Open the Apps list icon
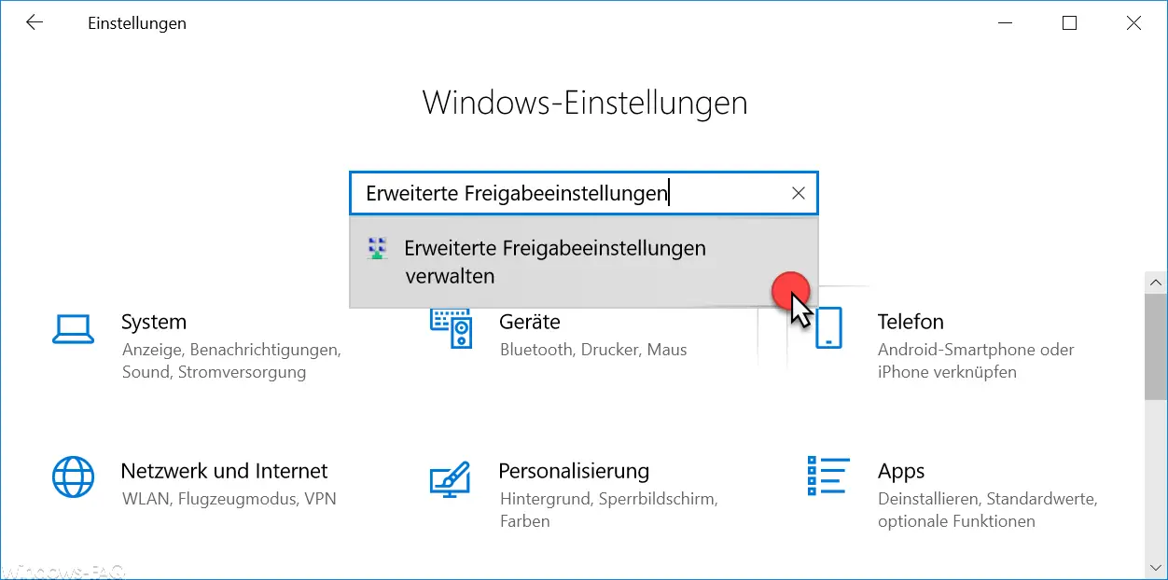 [x=827, y=476]
